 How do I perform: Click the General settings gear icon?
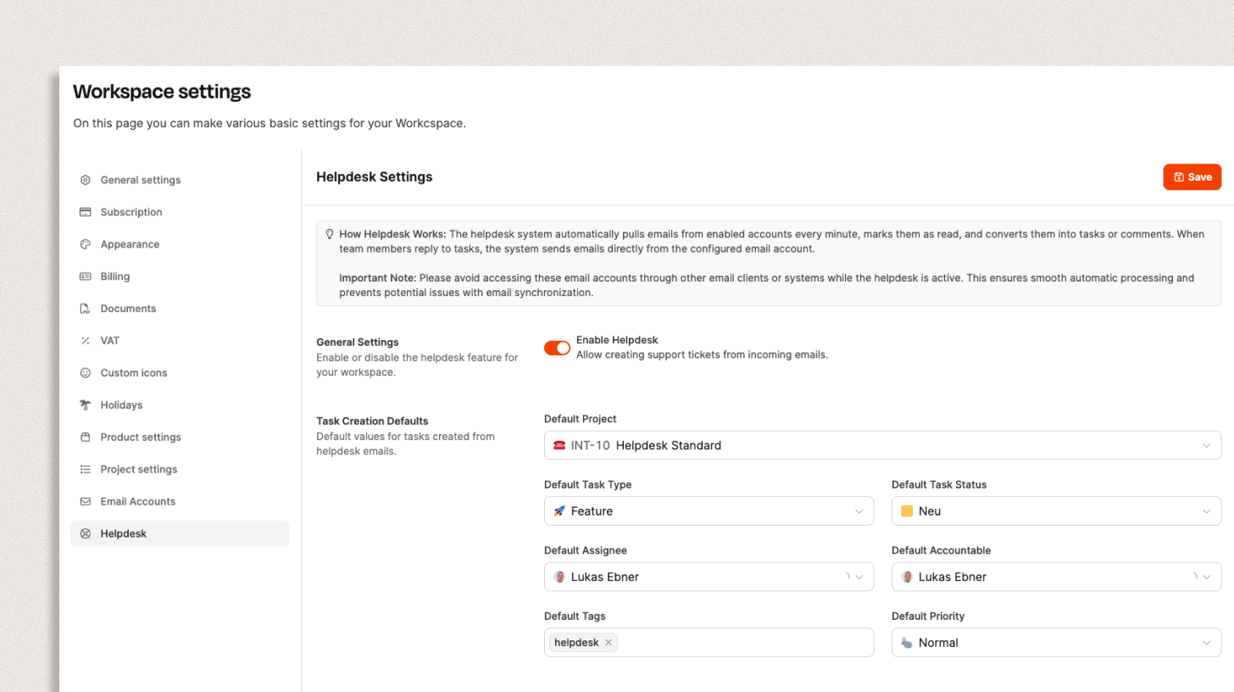click(x=85, y=180)
